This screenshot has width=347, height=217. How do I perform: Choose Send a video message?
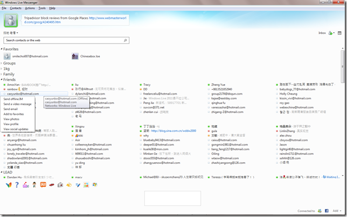click(x=17, y=104)
